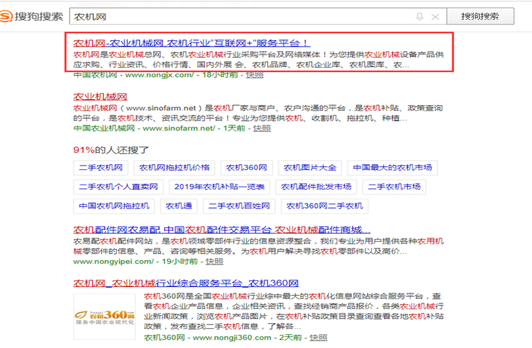Select 中国最大的农机市场 suggestion
The height and width of the screenshot is (348, 532).
pyautogui.click(x=392, y=168)
